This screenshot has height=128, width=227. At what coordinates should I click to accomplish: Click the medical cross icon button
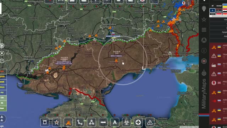coord(138,122)
